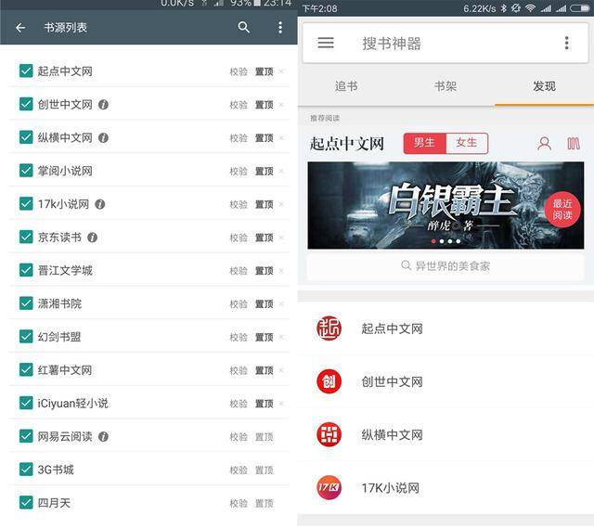The height and width of the screenshot is (528, 594).
Task: Toggle the 掌阅小说网 checkbox
Action: click(26, 171)
